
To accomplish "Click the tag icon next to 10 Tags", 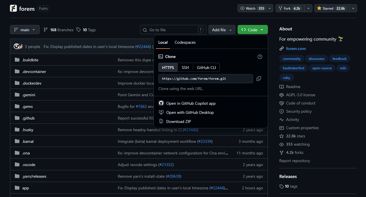I will pyautogui.click(x=78, y=30).
